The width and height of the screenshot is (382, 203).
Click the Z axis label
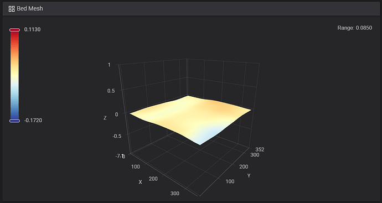105,118
